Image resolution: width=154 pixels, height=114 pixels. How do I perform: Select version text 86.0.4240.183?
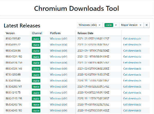pyautogui.click(x=14, y=110)
